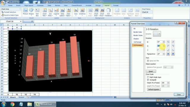Open the Chart Area element dropdown
190x107 pixels.
click(x=20, y=9)
